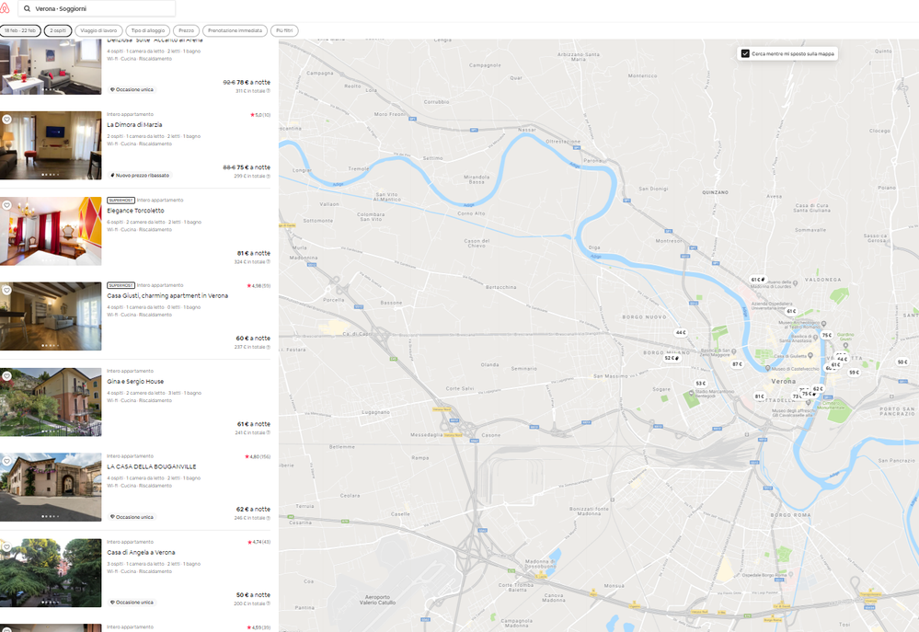This screenshot has height=632, width=919.
Task: Open info icon beside '237 € in totale'
Action: tap(269, 347)
